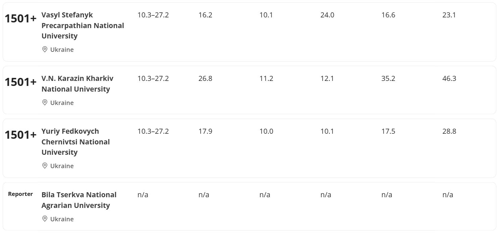Click Ukraine label under Bila Tserkva Agrarian
This screenshot has height=234, width=498.
62,219
